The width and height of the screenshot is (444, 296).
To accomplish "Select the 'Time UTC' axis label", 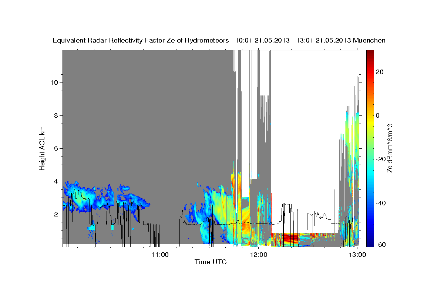I will pyautogui.click(x=211, y=262).
